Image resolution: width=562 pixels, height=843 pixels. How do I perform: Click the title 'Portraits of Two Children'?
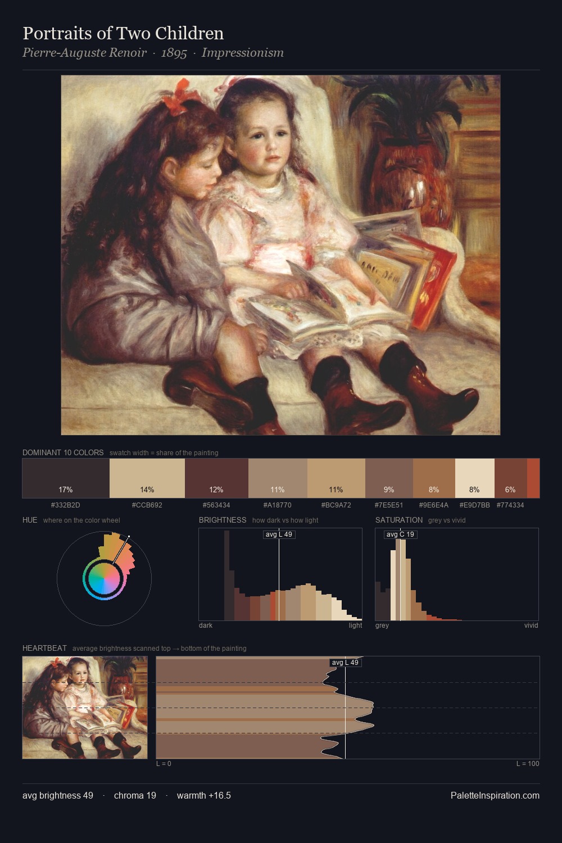123,34
